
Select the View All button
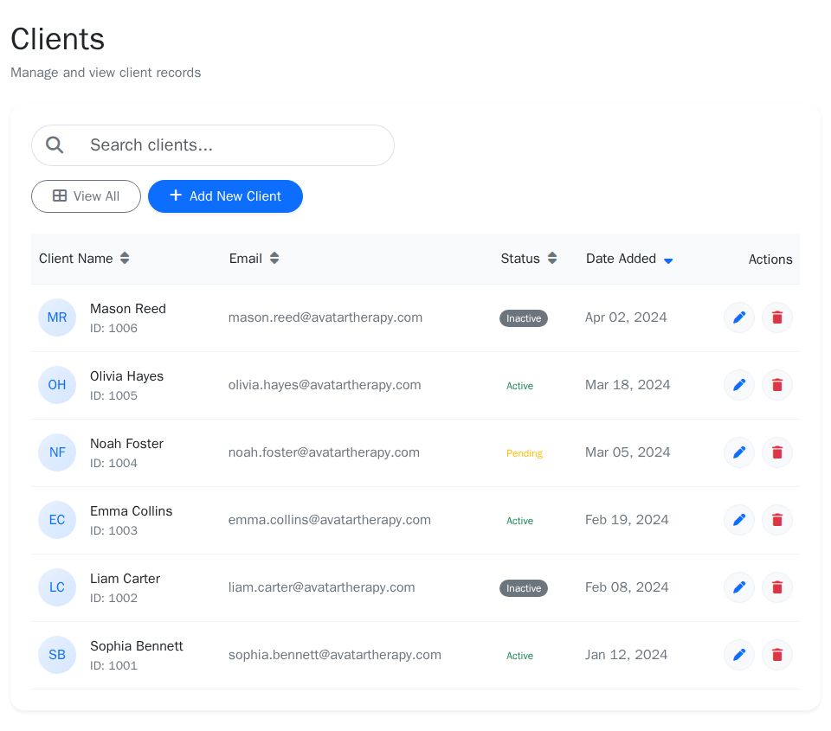point(86,196)
